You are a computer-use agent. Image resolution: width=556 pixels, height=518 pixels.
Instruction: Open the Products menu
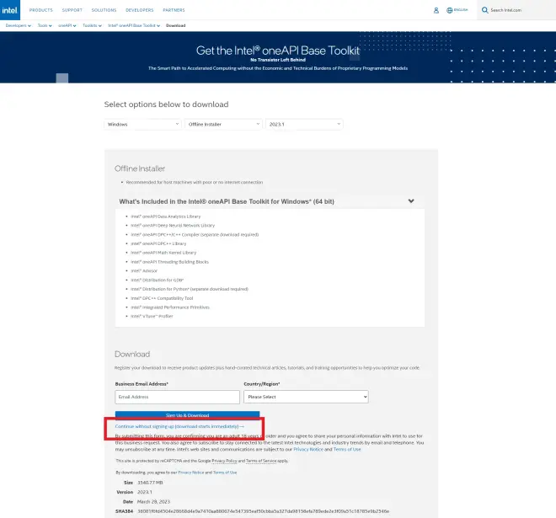click(x=40, y=10)
